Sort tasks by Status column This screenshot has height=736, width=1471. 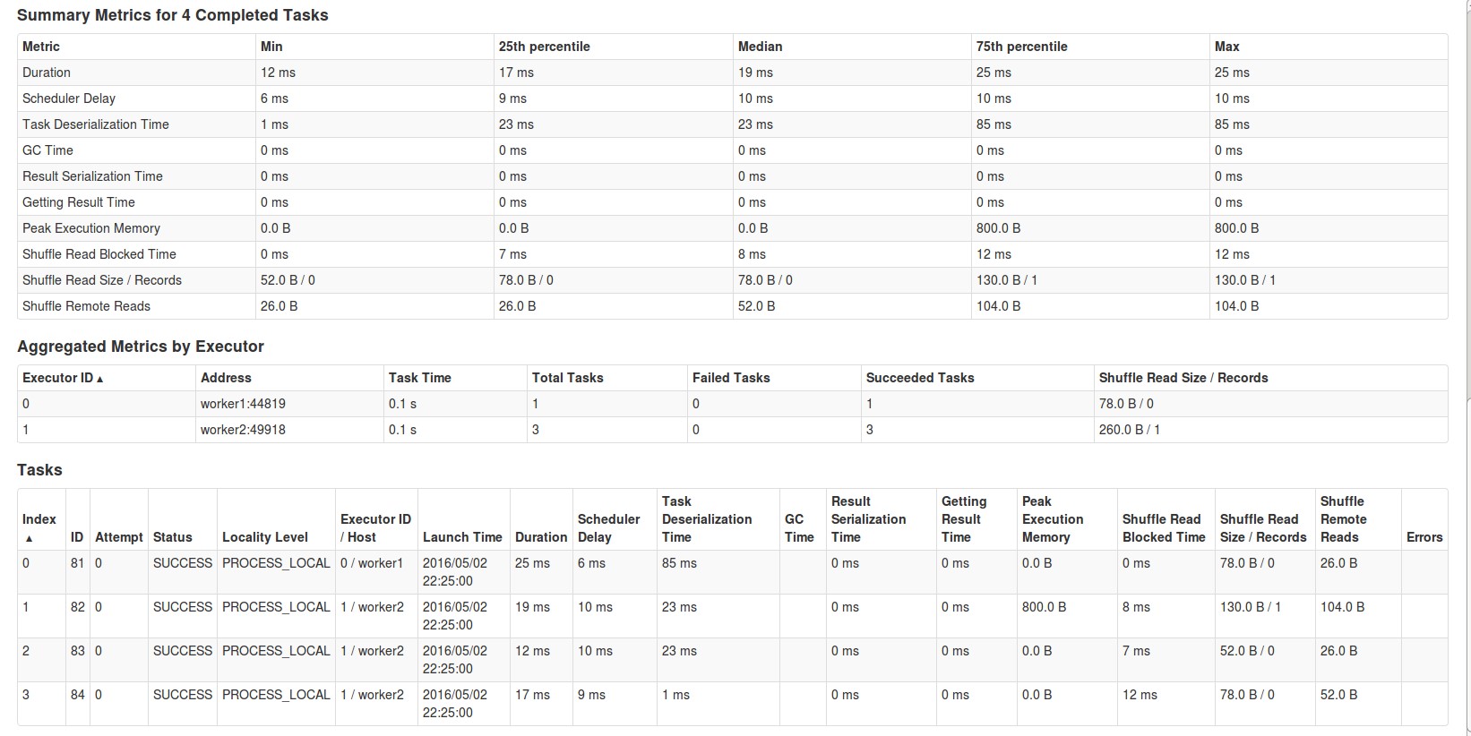point(173,537)
